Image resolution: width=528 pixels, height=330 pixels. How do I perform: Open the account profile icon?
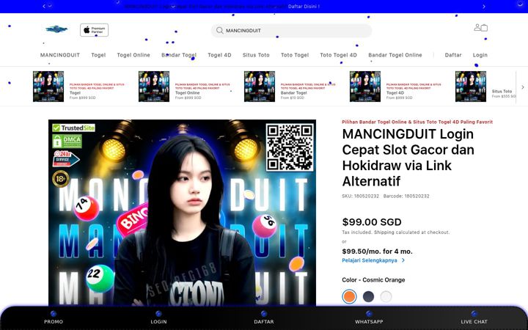pyautogui.click(x=477, y=27)
